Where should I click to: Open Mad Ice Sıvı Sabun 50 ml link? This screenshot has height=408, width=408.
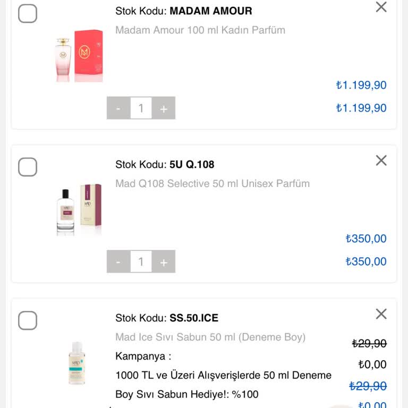[210, 337]
